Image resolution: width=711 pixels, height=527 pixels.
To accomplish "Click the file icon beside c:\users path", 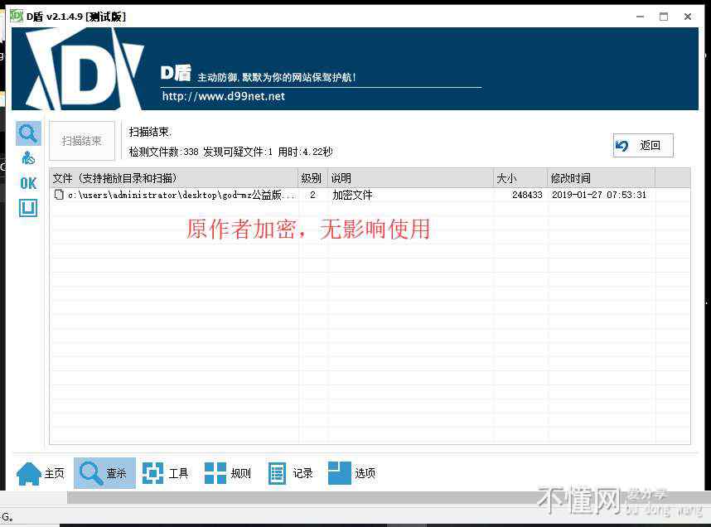I will pyautogui.click(x=59, y=195).
